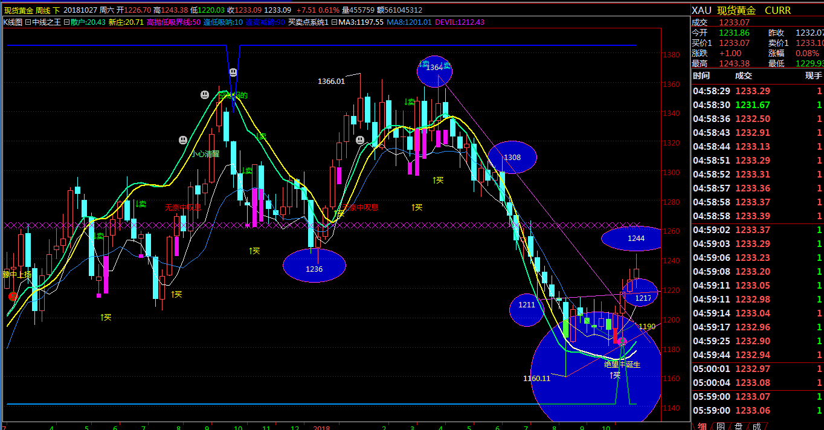
Task: Open the 图 tab
Action: (x=720, y=426)
